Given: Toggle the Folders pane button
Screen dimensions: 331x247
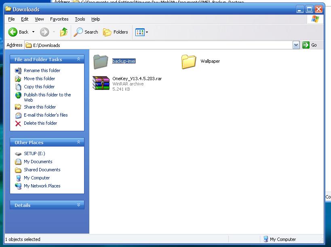Looking at the screenshot, I should tap(116, 32).
